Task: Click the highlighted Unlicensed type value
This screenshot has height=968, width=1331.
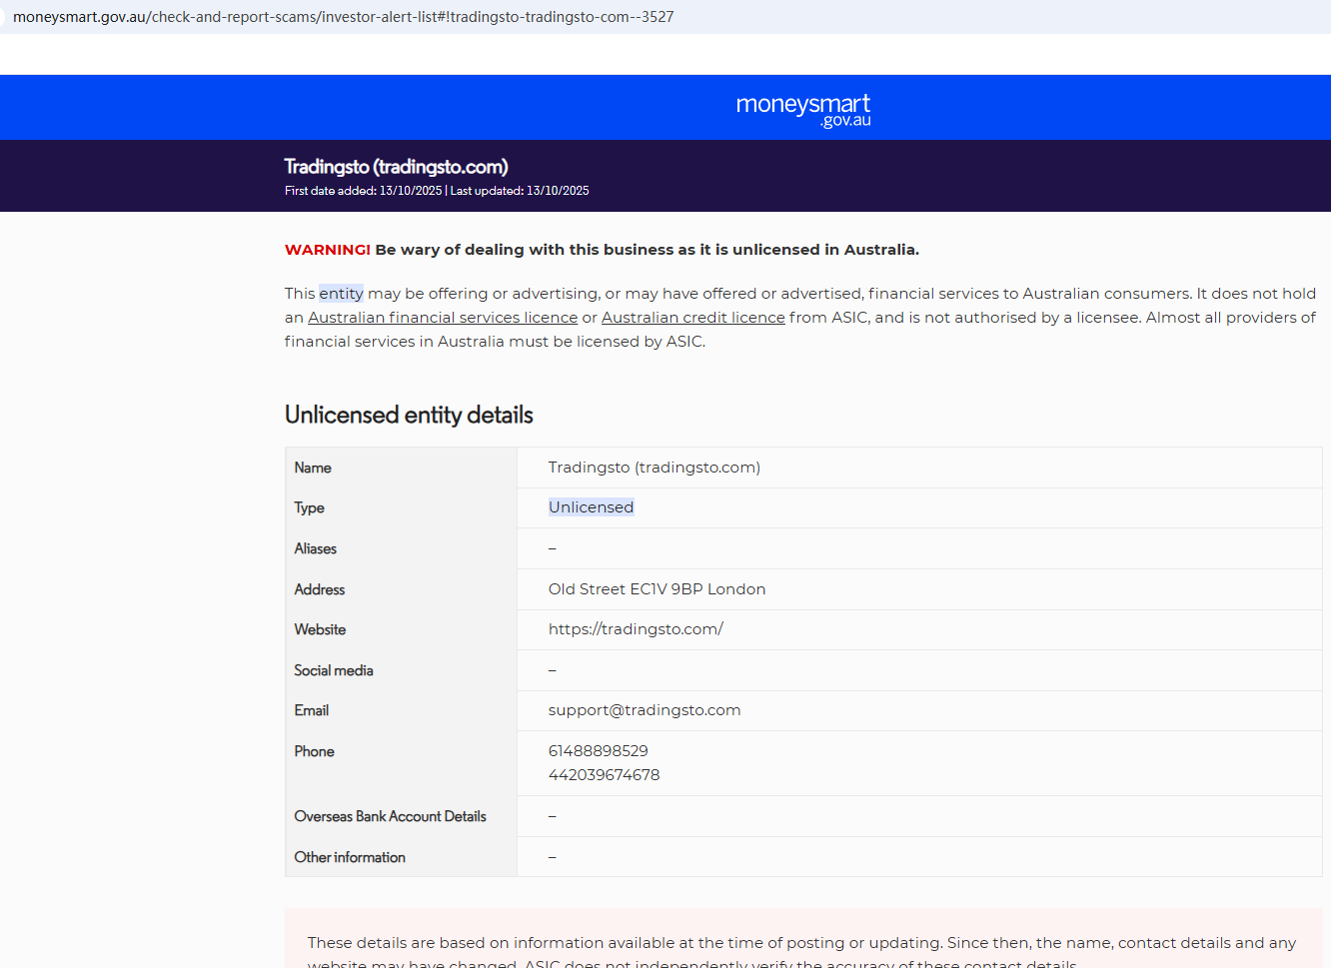Action: coord(591,507)
